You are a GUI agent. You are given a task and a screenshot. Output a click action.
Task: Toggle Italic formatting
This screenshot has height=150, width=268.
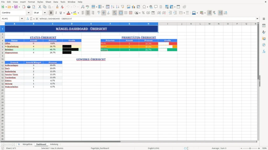click(x=56, y=13)
